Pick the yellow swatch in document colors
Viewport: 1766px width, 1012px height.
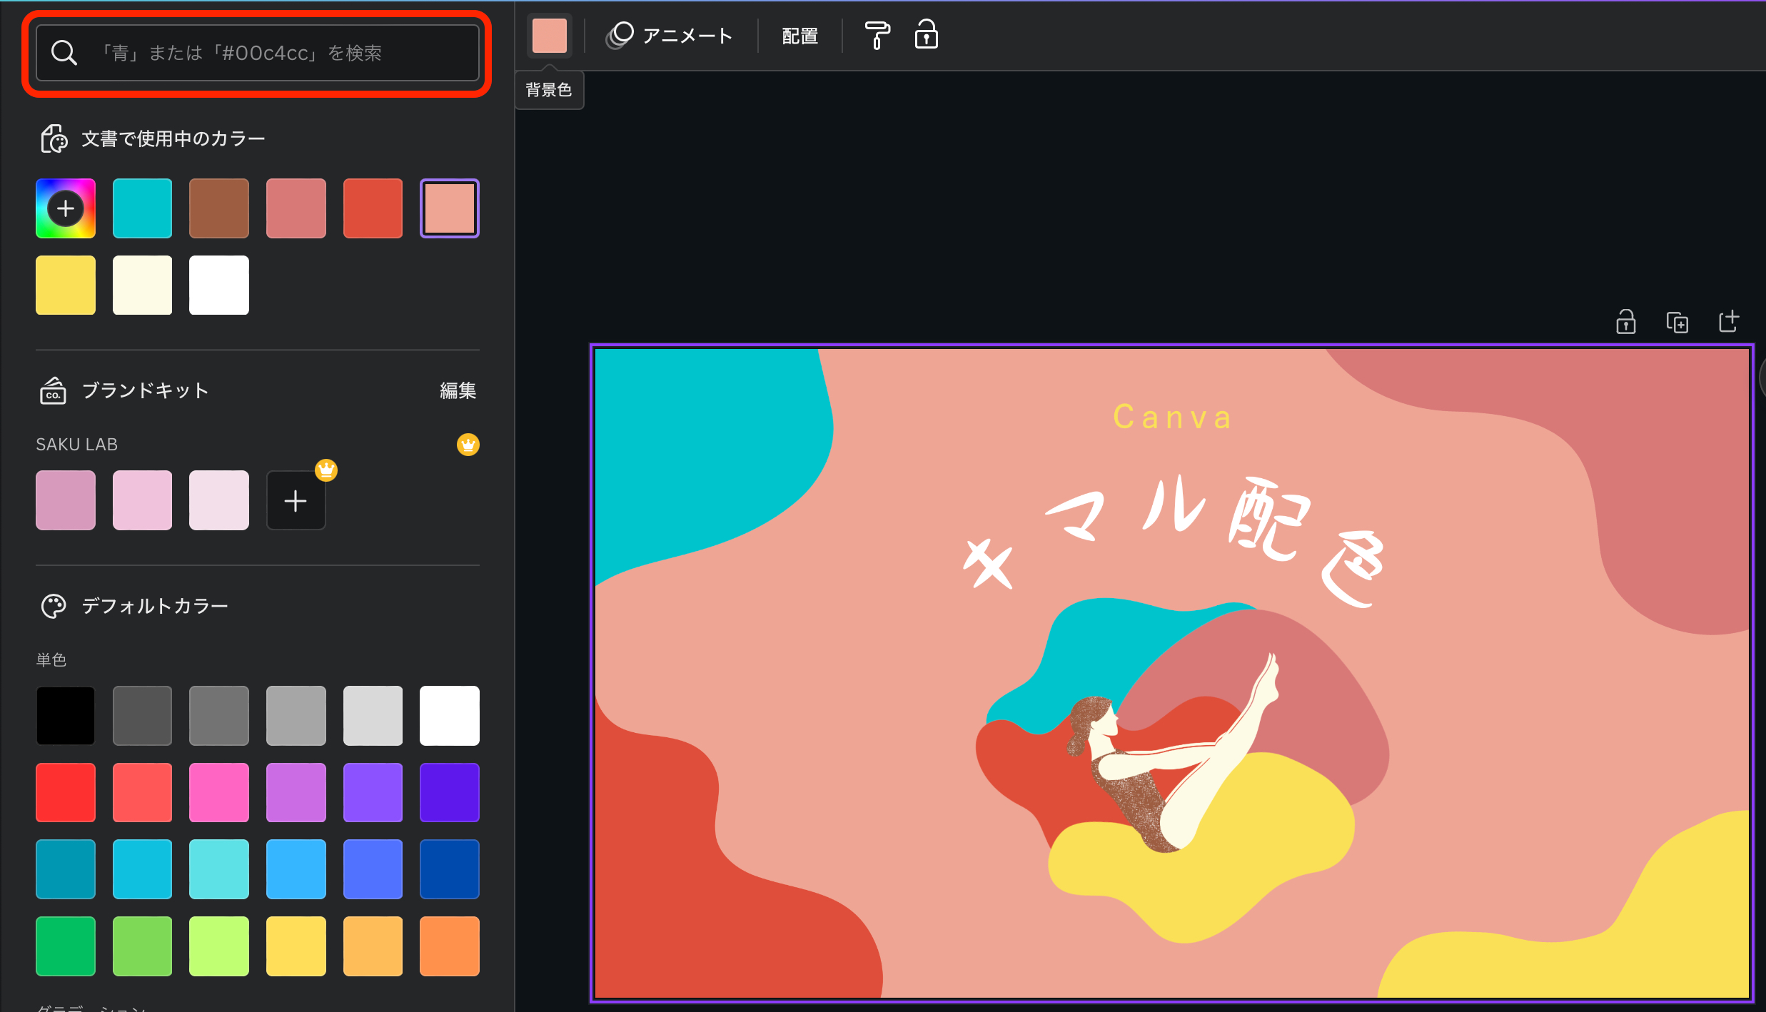[x=66, y=285]
